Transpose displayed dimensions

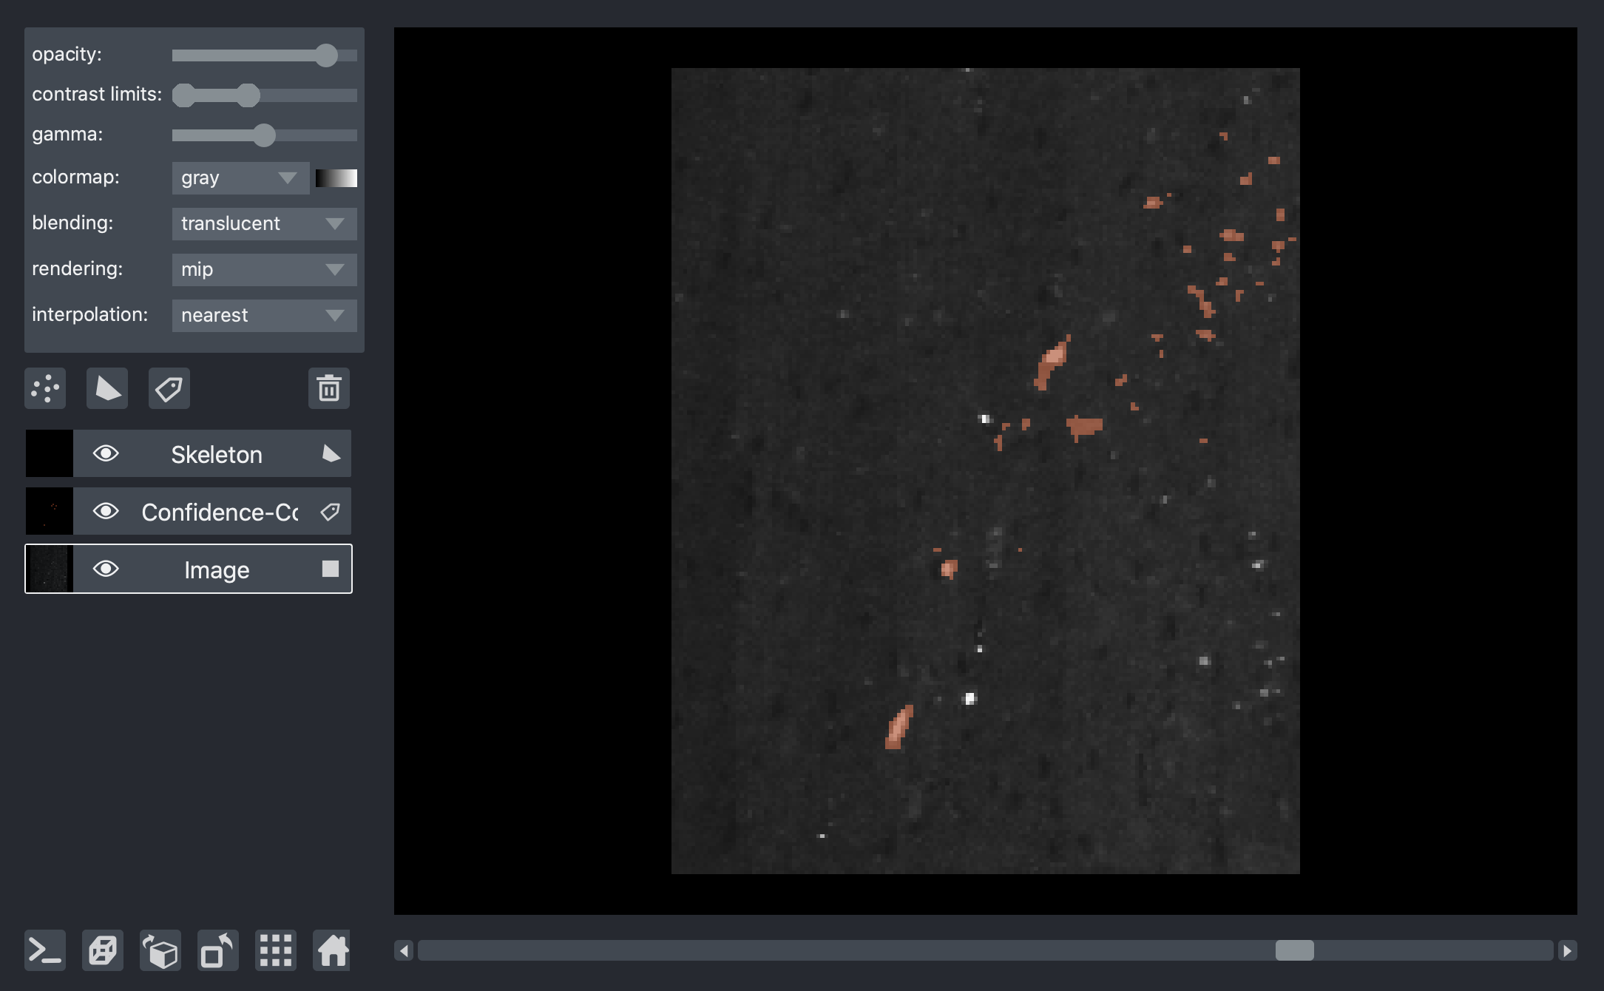218,950
